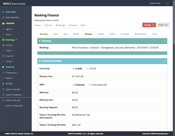
Task: Click the Finance breadcrumb link
Action: (73, 25)
